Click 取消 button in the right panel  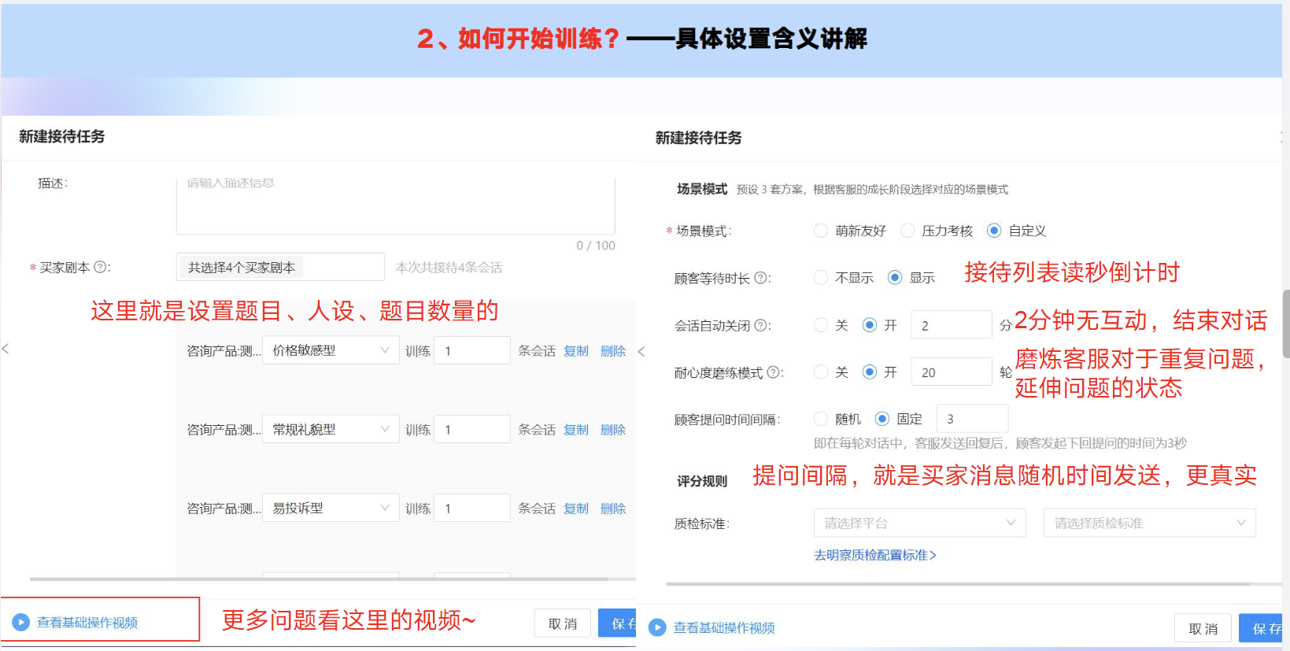click(x=1203, y=628)
